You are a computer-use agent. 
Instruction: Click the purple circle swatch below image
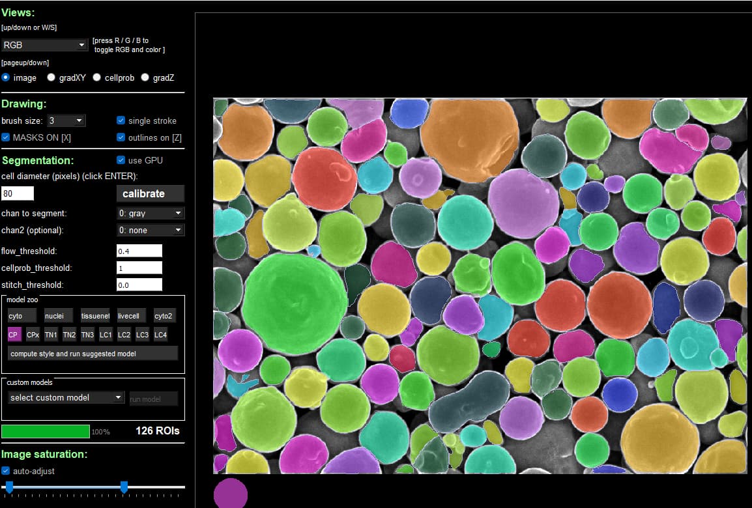231,494
